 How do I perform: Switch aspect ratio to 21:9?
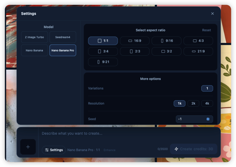pyautogui.click(x=198, y=51)
